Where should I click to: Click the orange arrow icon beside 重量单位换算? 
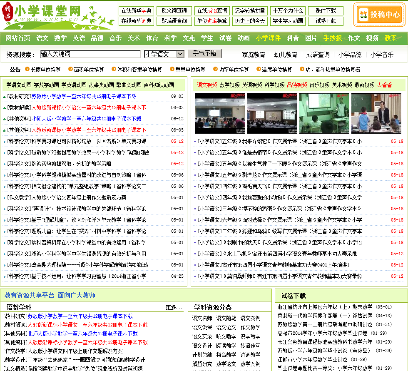[172, 69]
